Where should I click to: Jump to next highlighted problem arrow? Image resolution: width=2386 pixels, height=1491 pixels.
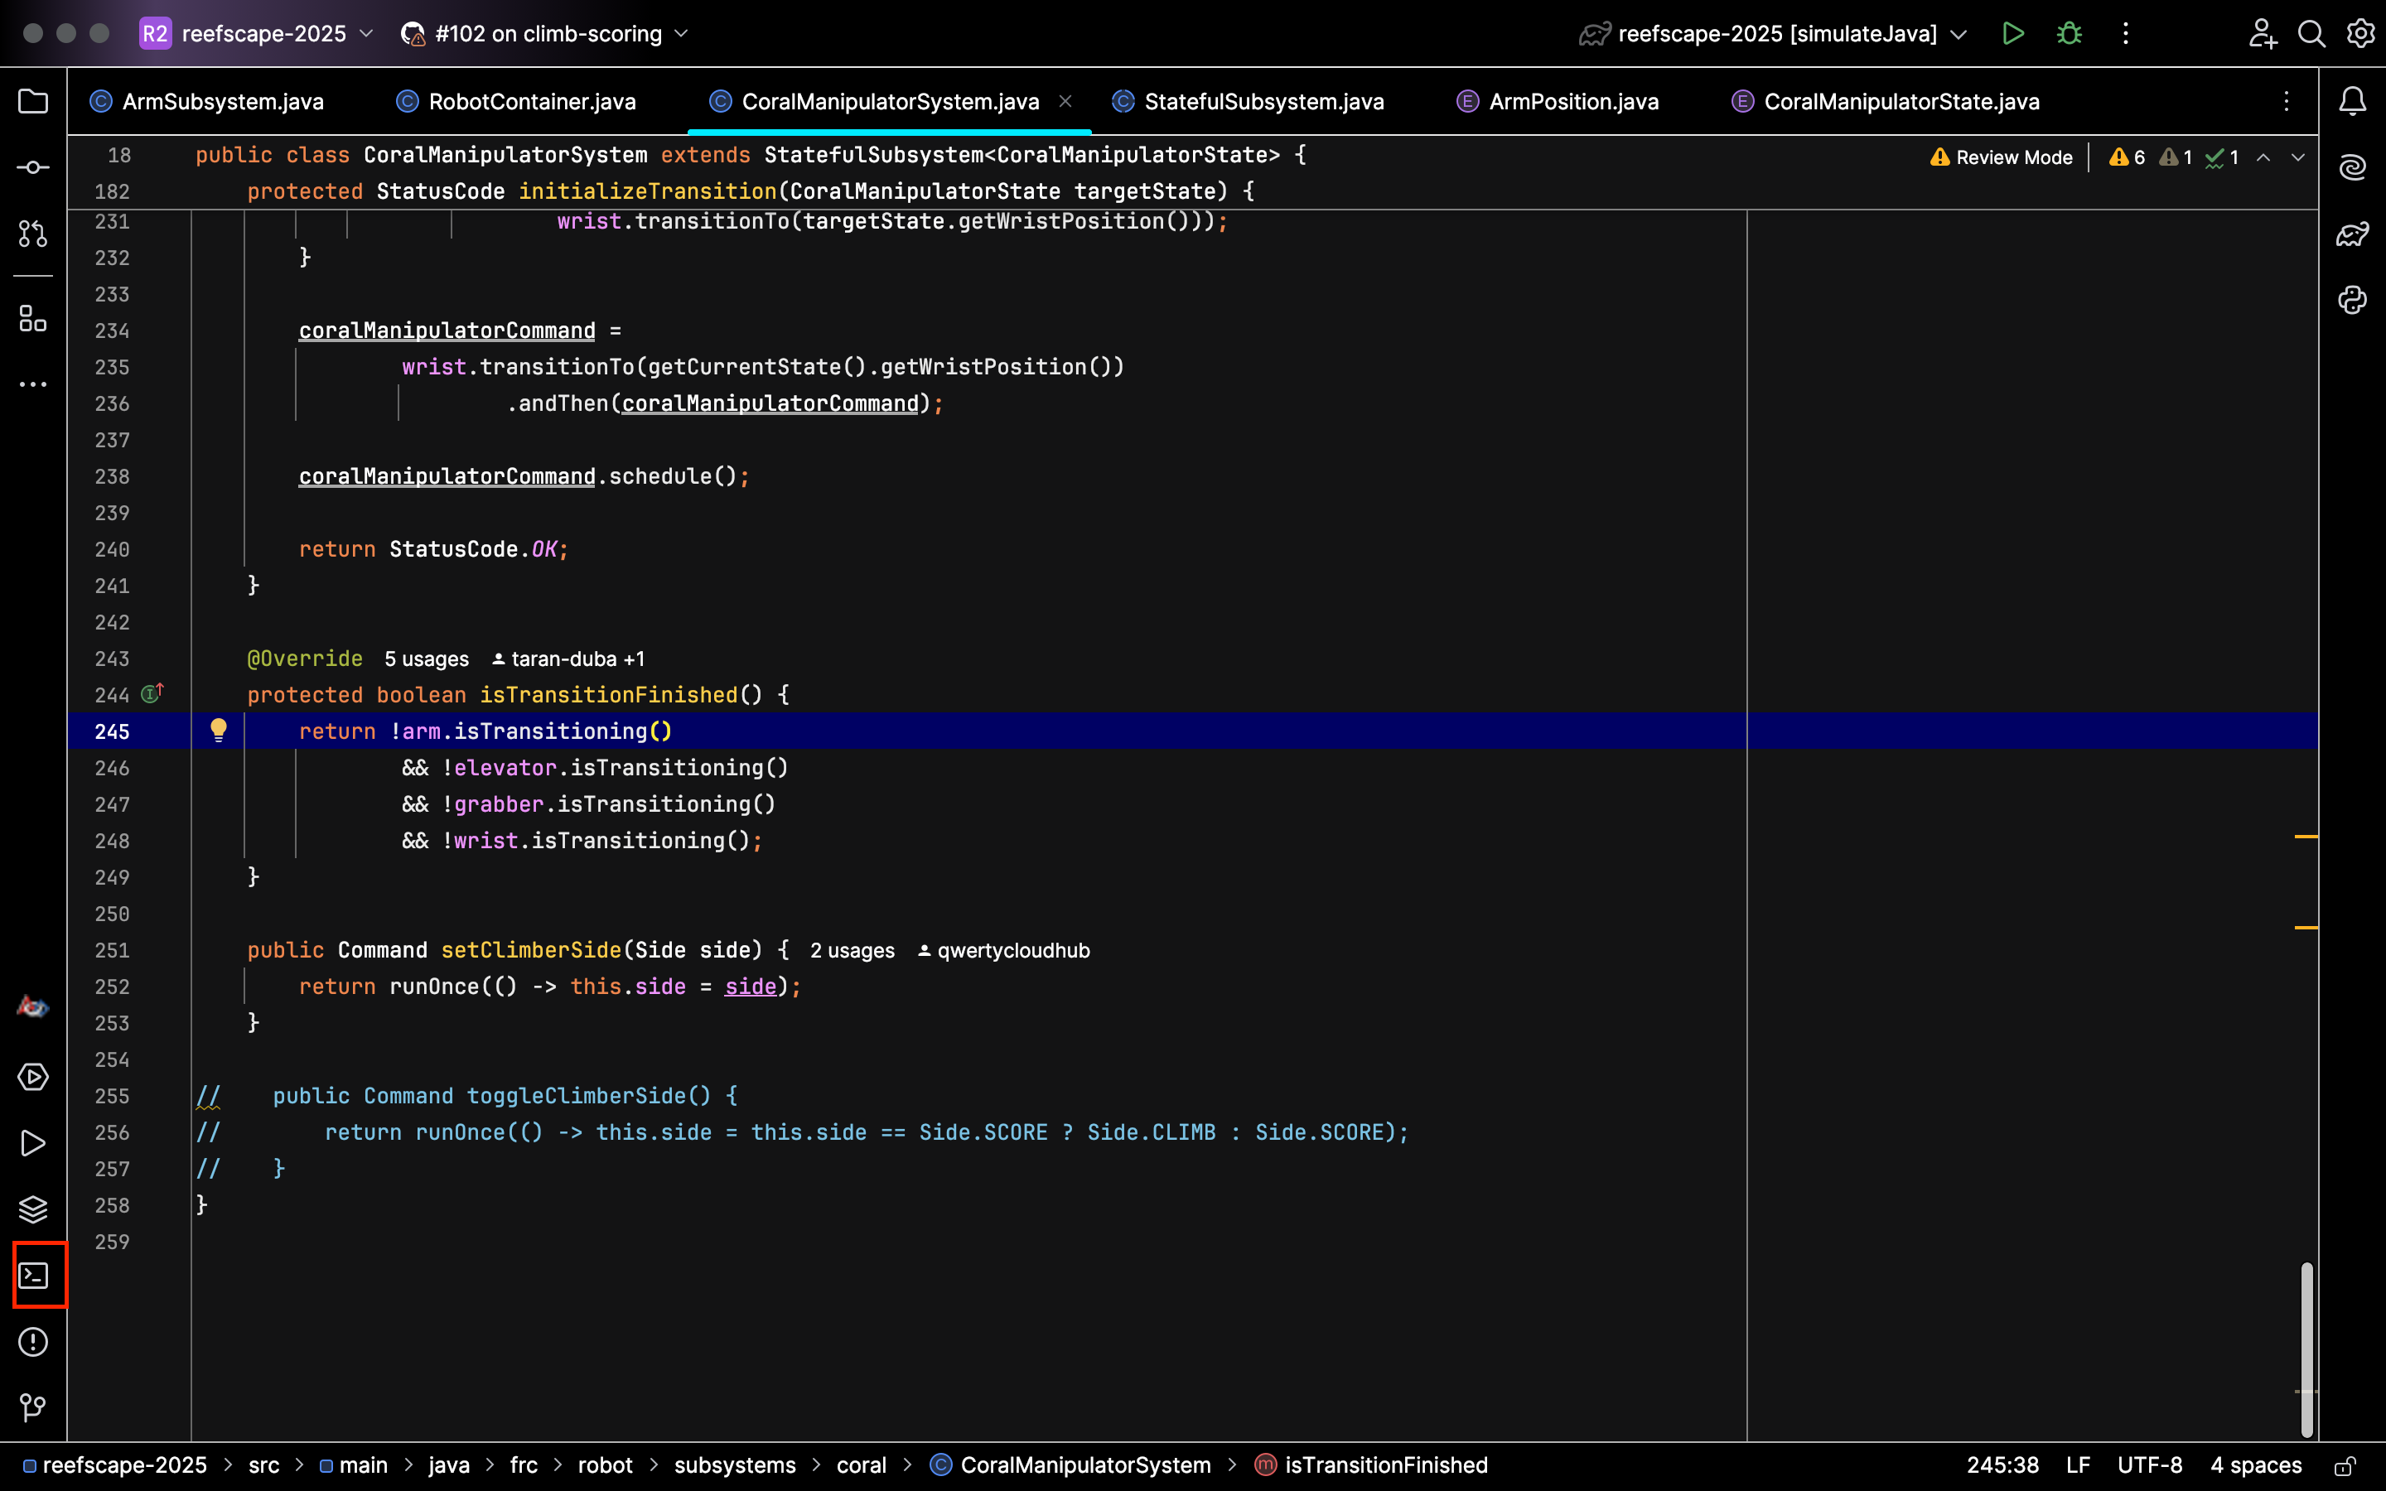point(2298,157)
